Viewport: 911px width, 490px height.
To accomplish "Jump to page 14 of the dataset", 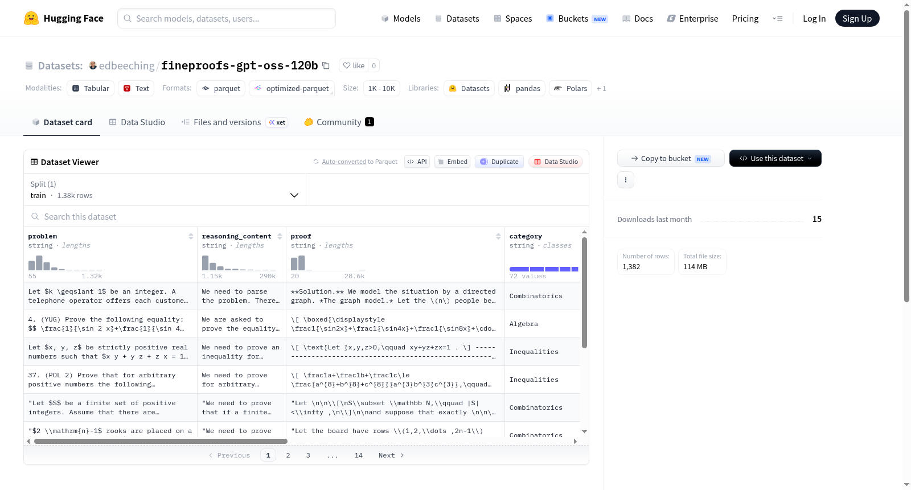I will point(359,455).
